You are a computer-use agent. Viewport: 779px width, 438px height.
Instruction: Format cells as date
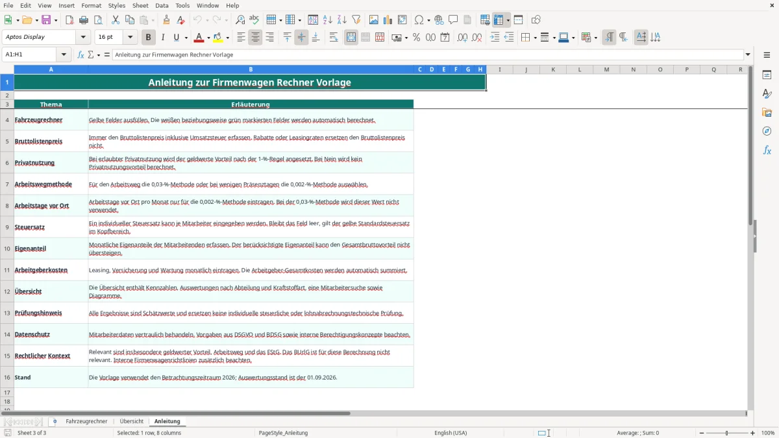click(x=445, y=38)
